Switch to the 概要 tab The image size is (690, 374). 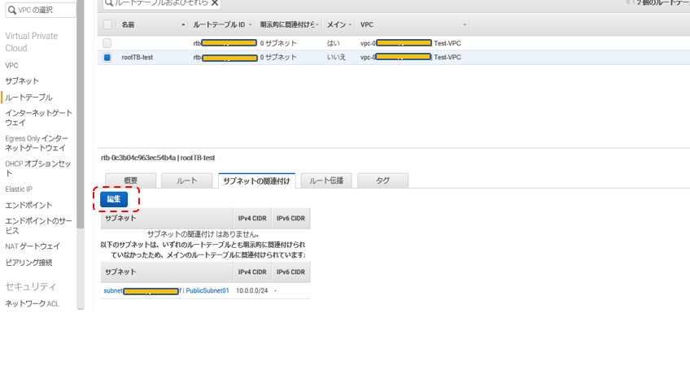coord(131,180)
